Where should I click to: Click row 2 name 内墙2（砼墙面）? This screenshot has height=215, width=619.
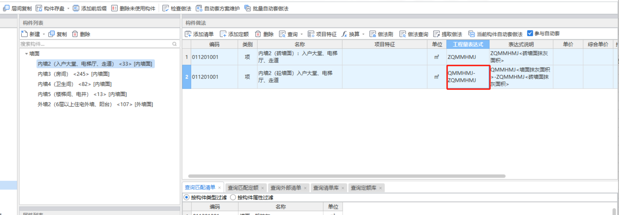(x=300, y=77)
